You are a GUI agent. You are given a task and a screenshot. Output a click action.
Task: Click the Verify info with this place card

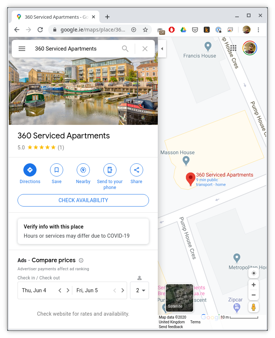[83, 231]
